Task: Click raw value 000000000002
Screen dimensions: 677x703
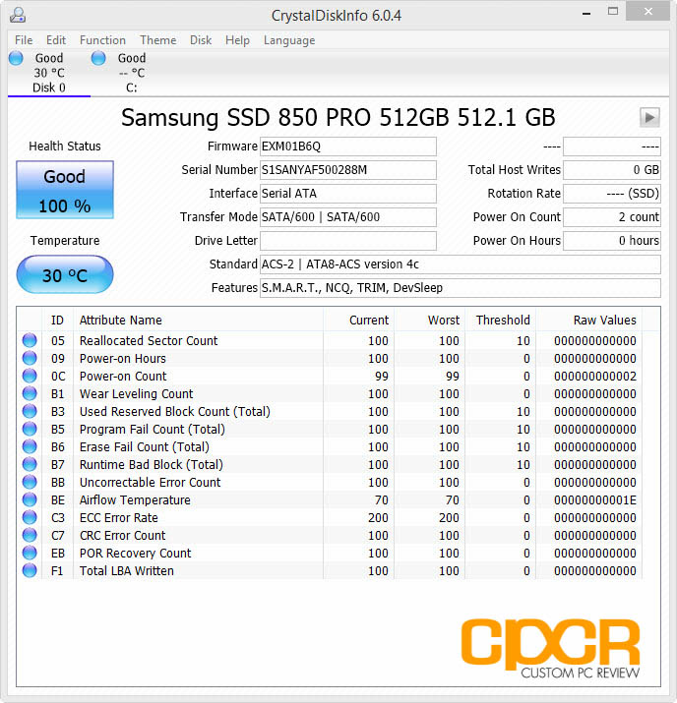Action: (x=595, y=377)
